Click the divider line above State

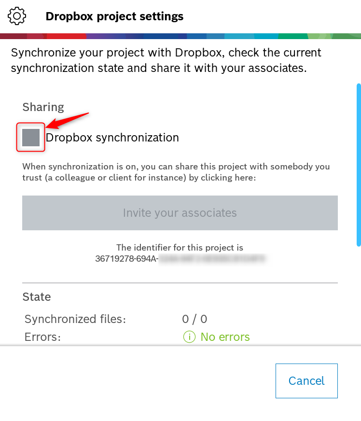pyautogui.click(x=180, y=283)
